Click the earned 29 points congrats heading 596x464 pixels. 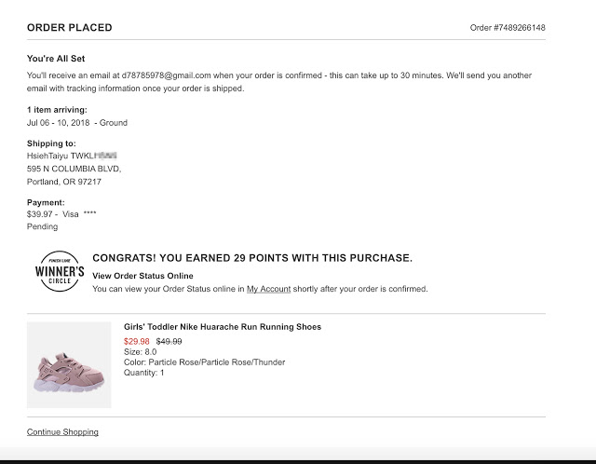click(x=251, y=258)
